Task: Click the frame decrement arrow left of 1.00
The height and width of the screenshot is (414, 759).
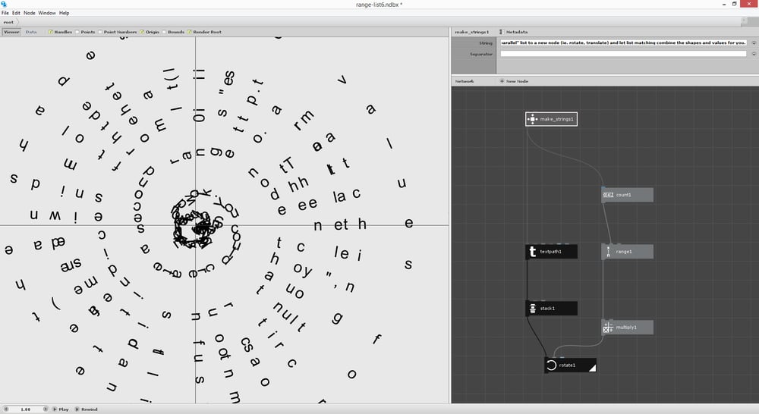Action: point(6,409)
